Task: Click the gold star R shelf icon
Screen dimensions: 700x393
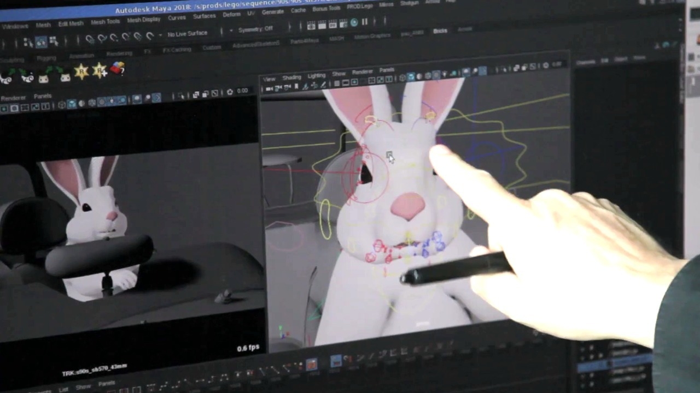Action: click(81, 72)
